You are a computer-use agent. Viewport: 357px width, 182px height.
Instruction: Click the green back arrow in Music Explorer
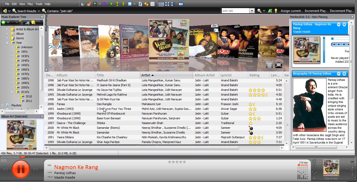pos(3,22)
